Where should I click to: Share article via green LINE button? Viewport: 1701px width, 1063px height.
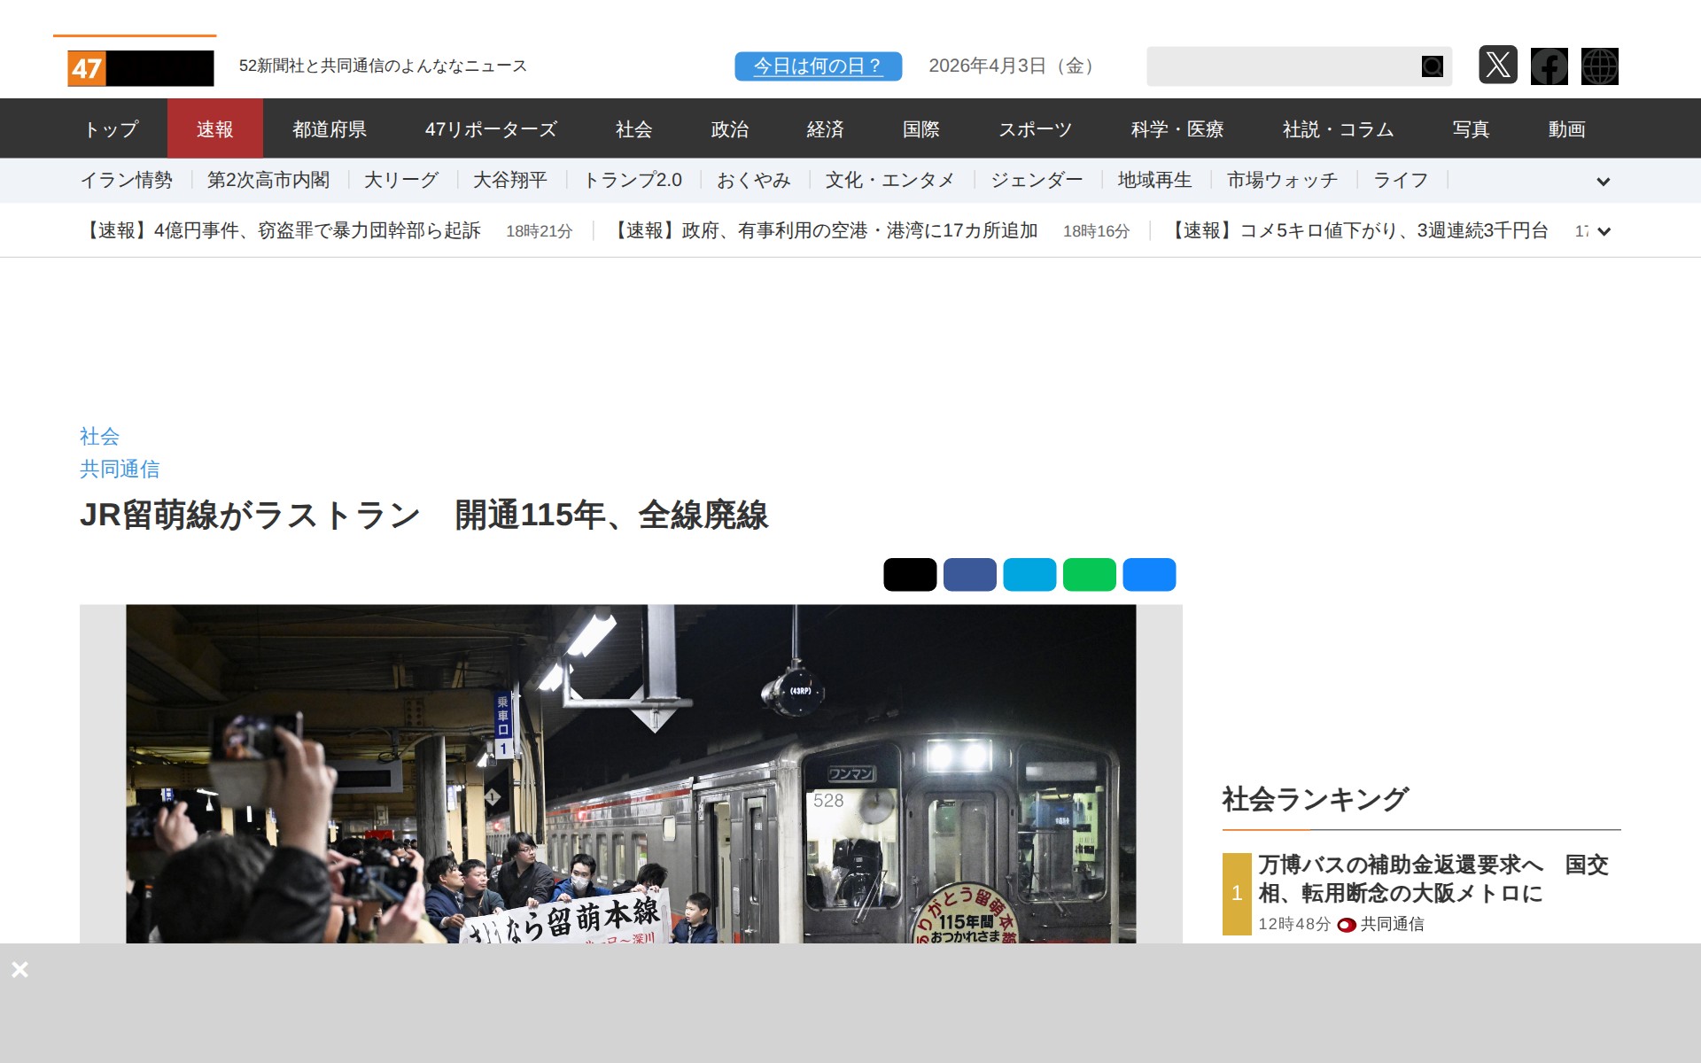(x=1089, y=574)
